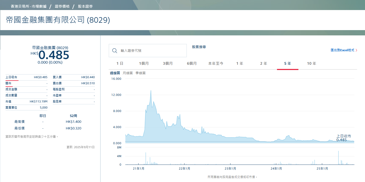Click the 上日收市 row label

(x=11, y=77)
